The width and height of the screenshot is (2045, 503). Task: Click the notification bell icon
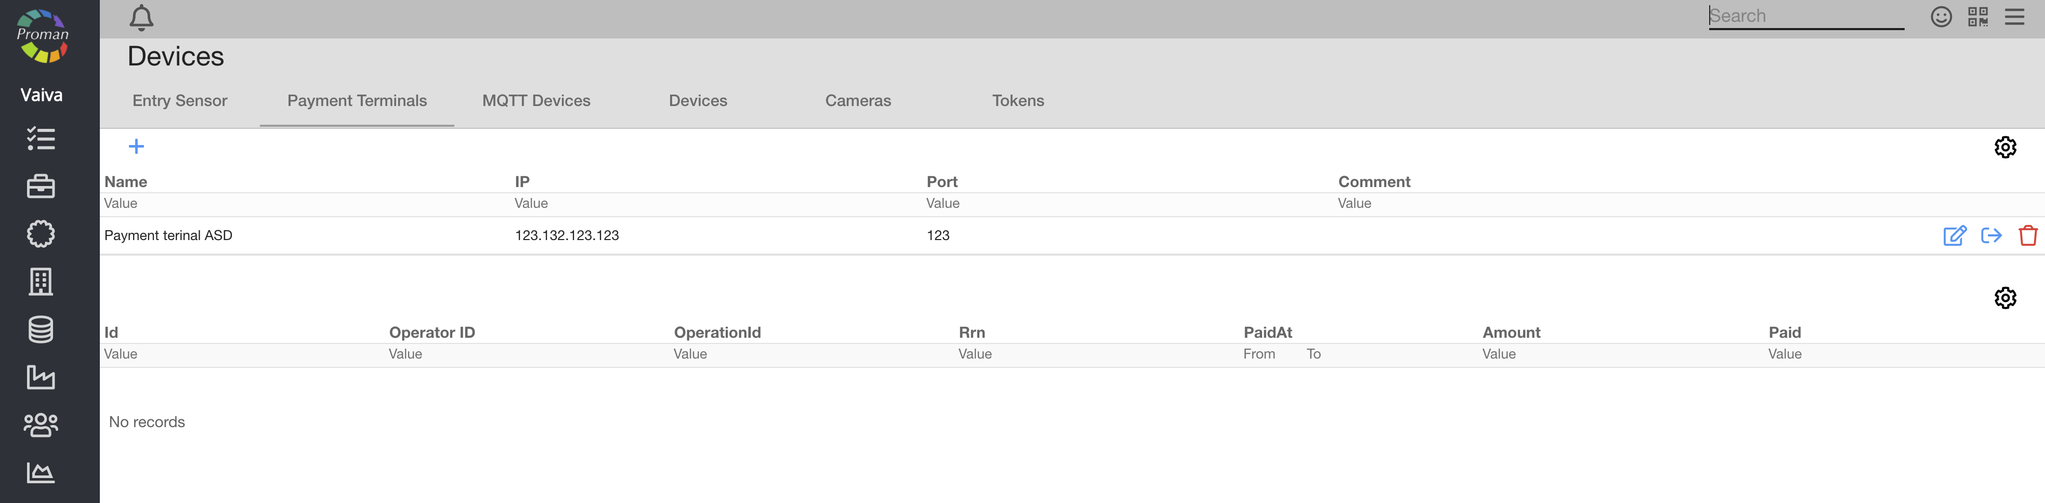141,18
